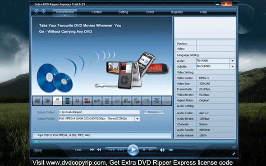Click the Frame Rate value 29.97fps
Screen dimensions: 266x166
[x=205, y=89]
